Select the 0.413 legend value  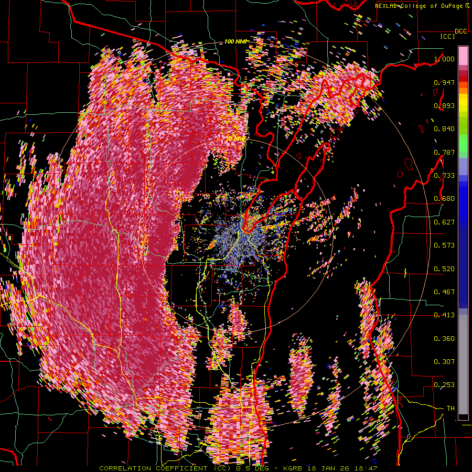click(444, 315)
